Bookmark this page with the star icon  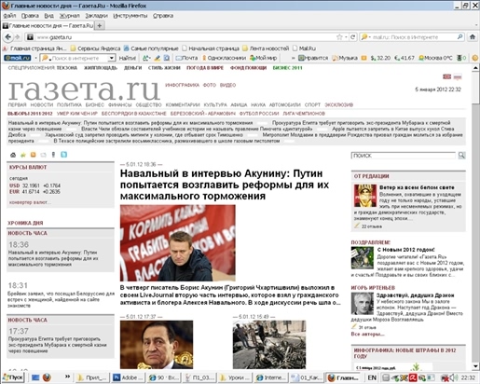coord(339,37)
